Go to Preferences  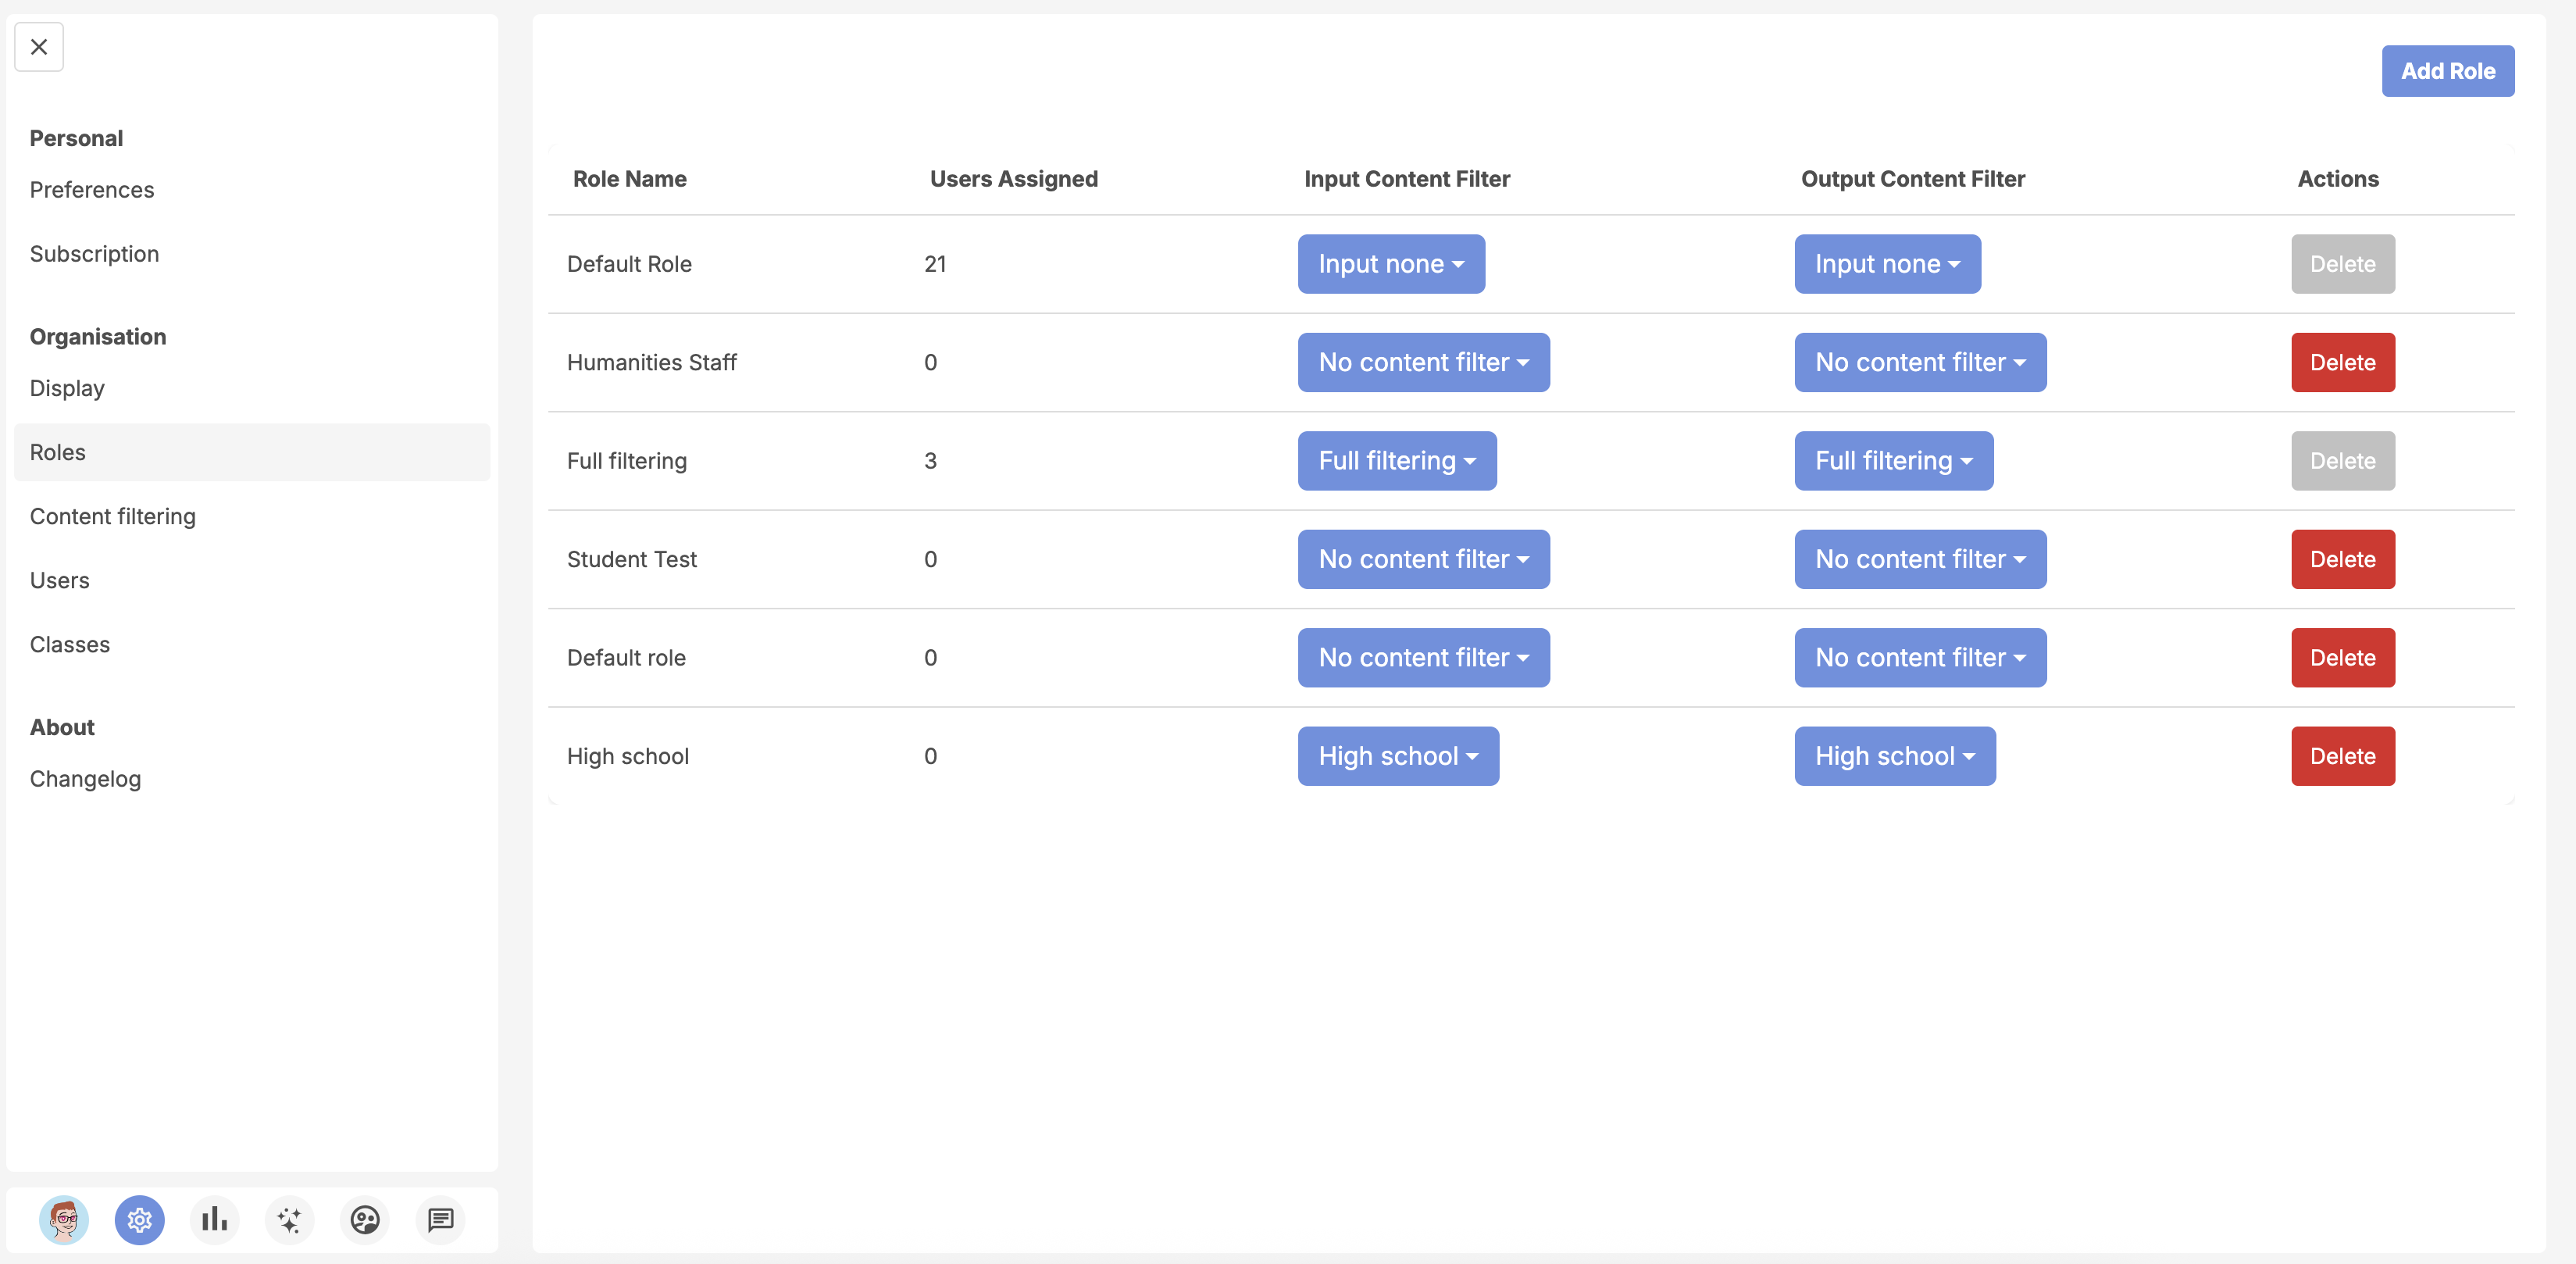92,190
